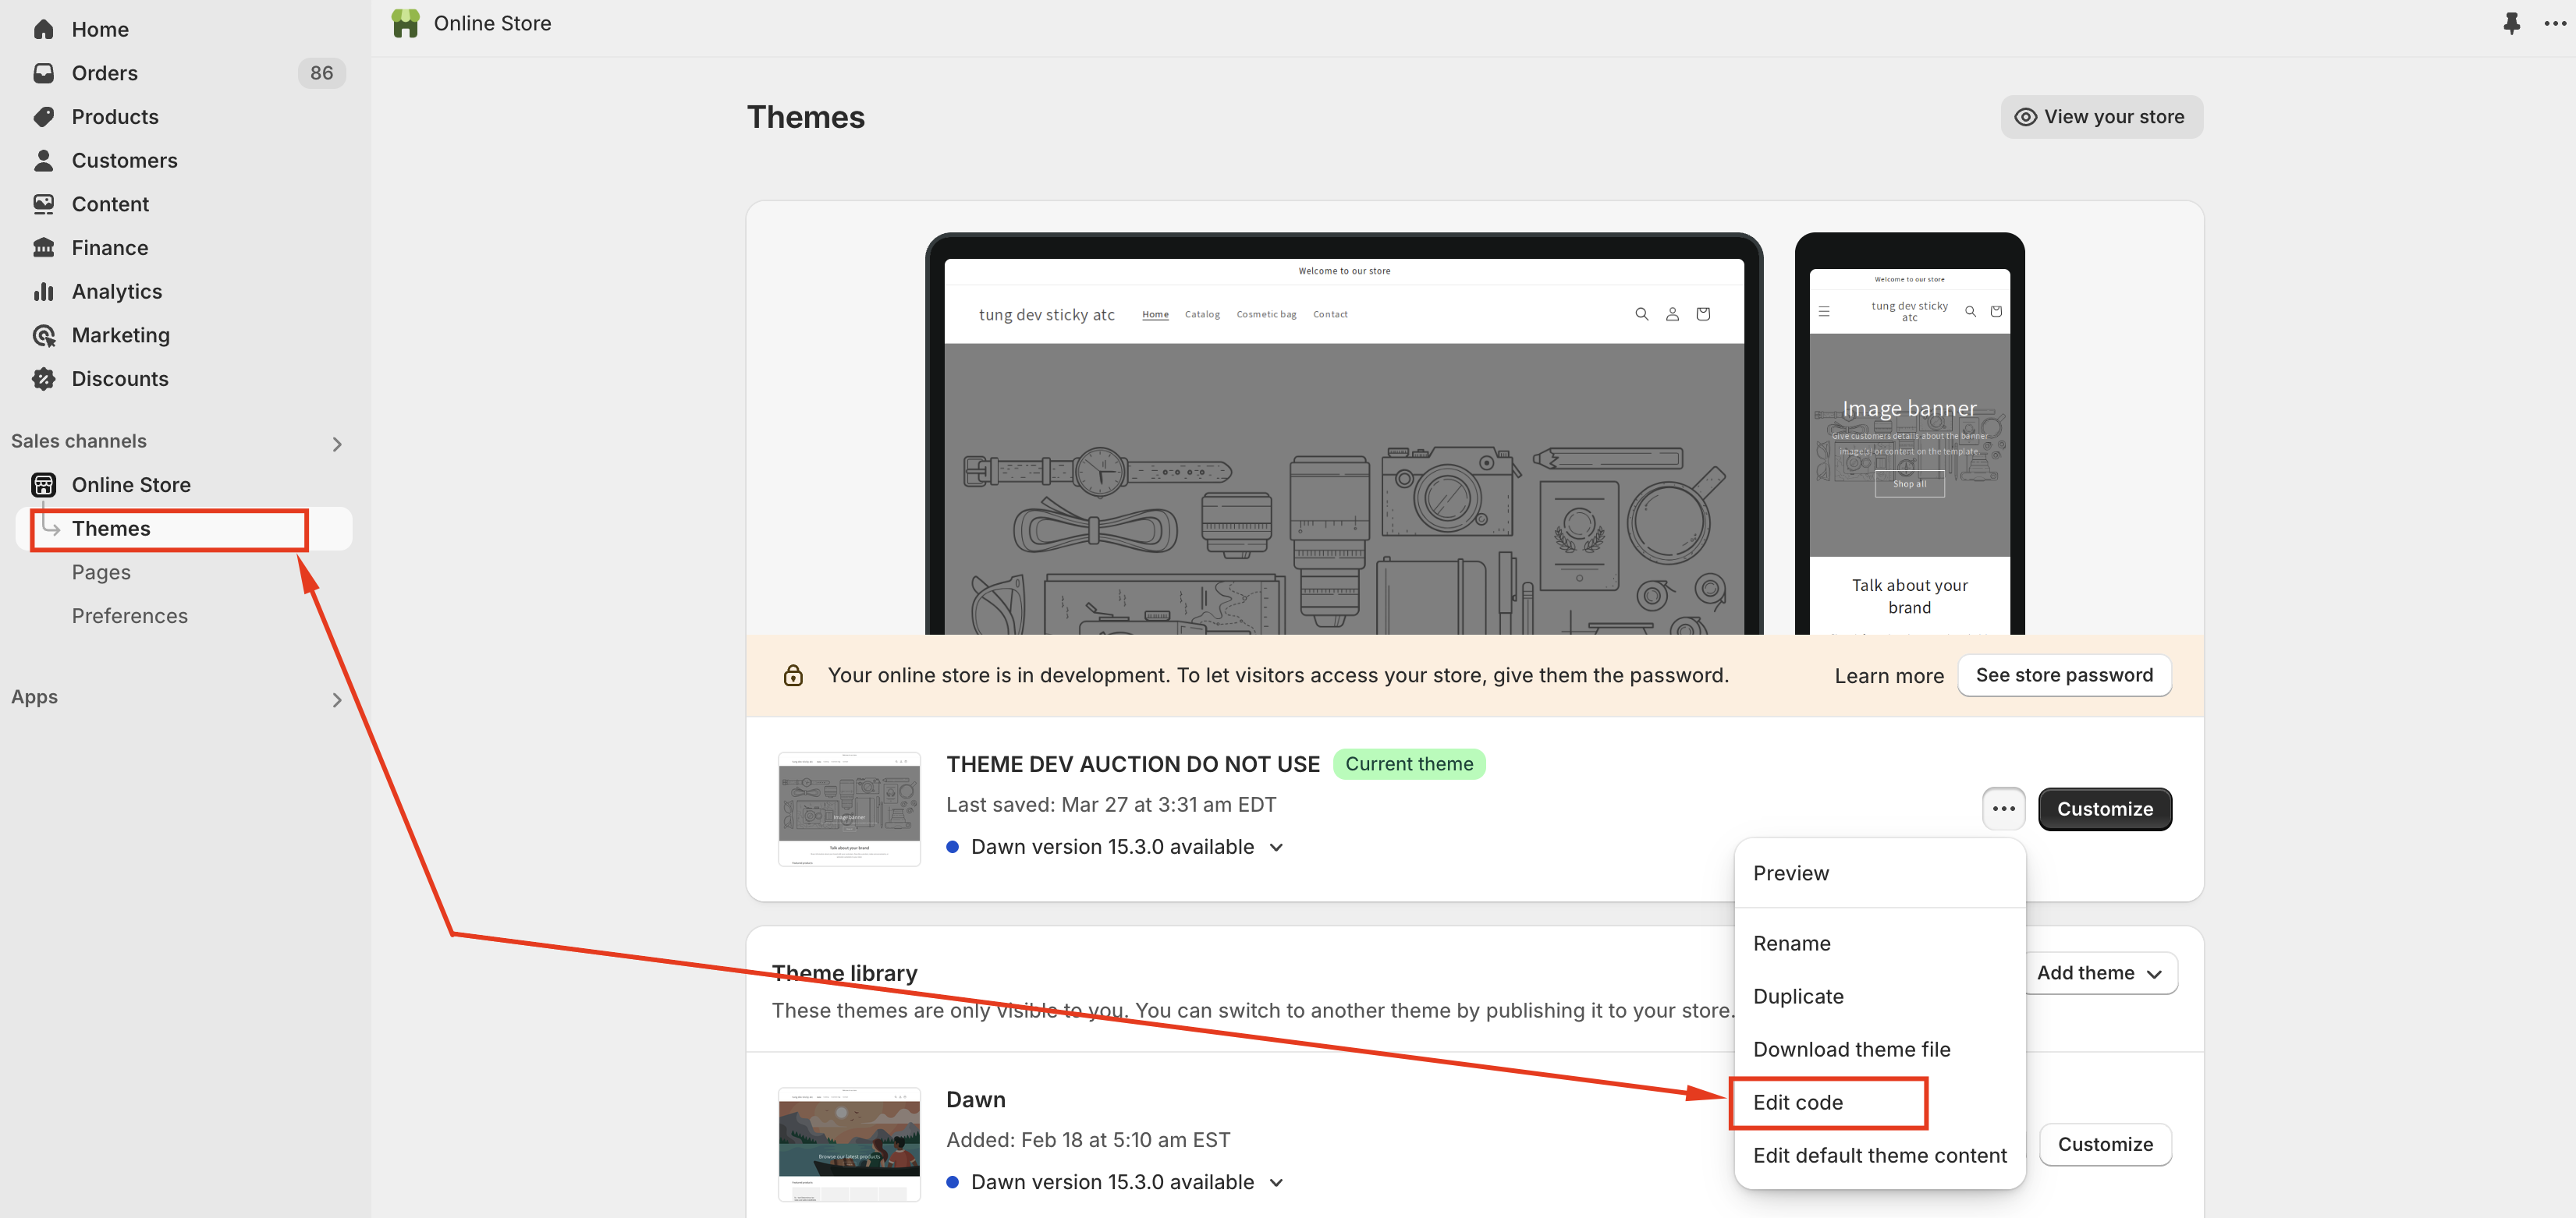Viewport: 2576px width, 1218px height.
Task: Click the Customers person icon
Action: 43,160
